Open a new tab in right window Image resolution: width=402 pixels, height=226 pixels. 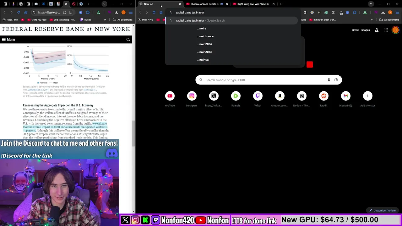pyautogui.click(x=281, y=4)
